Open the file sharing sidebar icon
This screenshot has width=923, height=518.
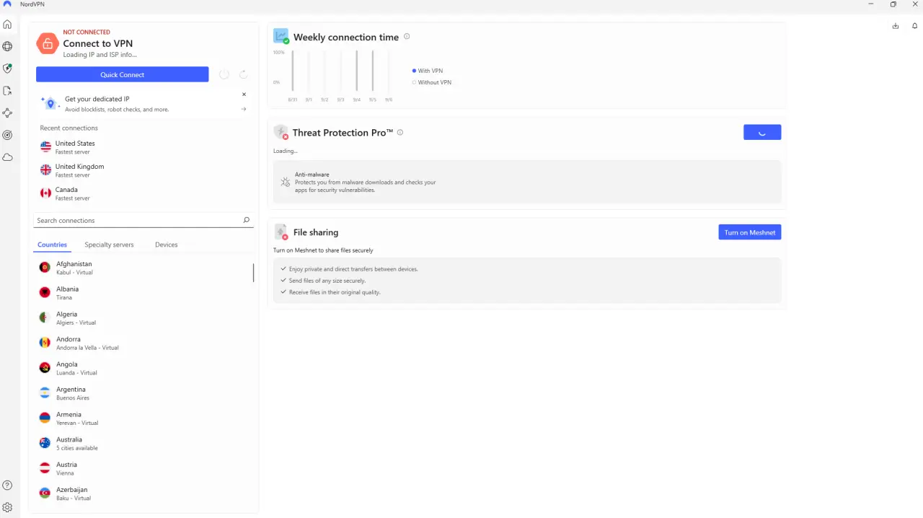7,91
